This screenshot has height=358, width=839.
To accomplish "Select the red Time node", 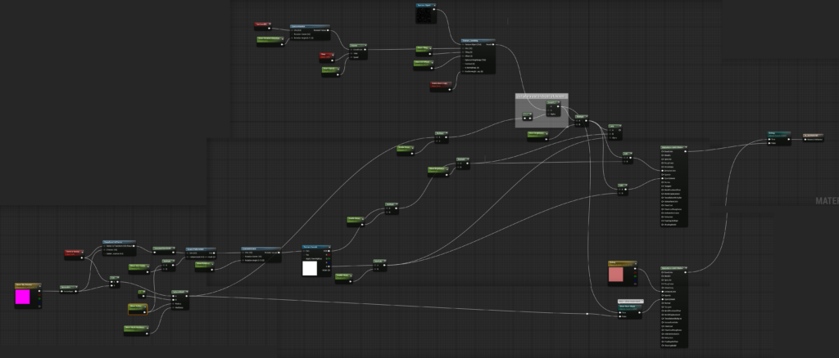I will 327,56.
